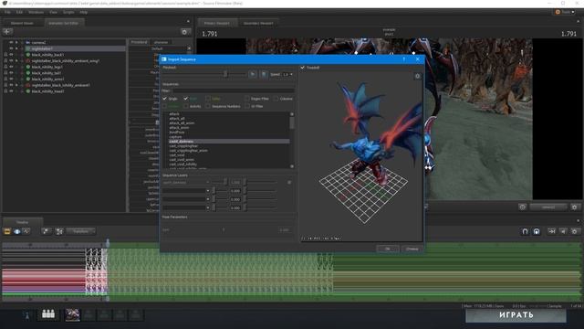Viewport: 584px width, 329px height.
Task: Toggle lock on black_nihility_back1 row
Action: 5,55
